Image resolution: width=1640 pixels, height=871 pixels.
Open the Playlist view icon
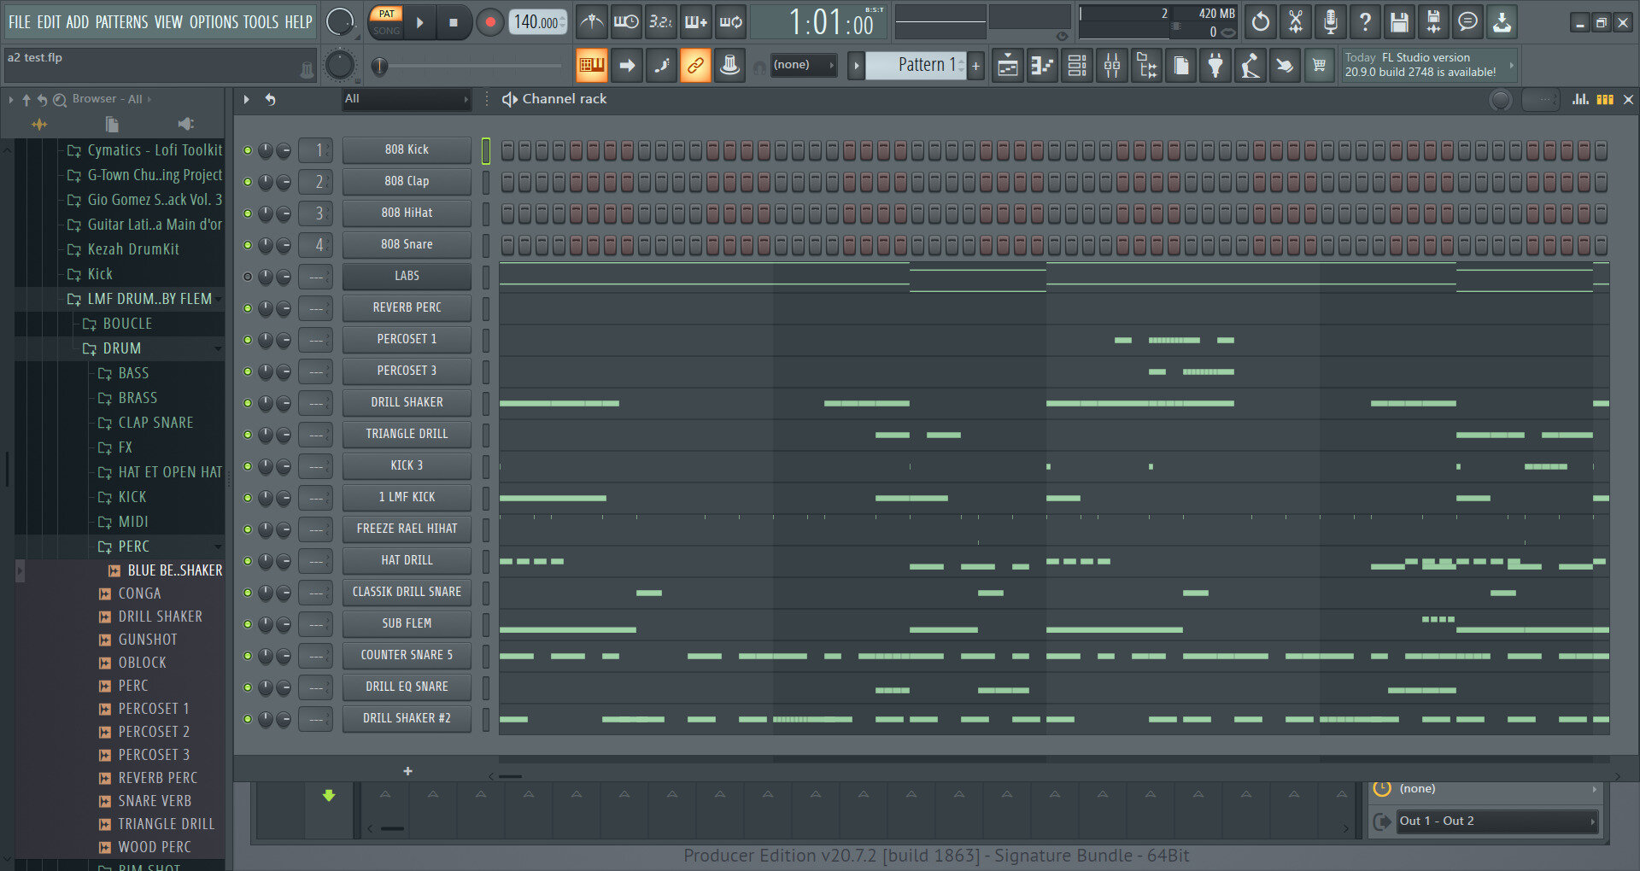tap(1008, 65)
